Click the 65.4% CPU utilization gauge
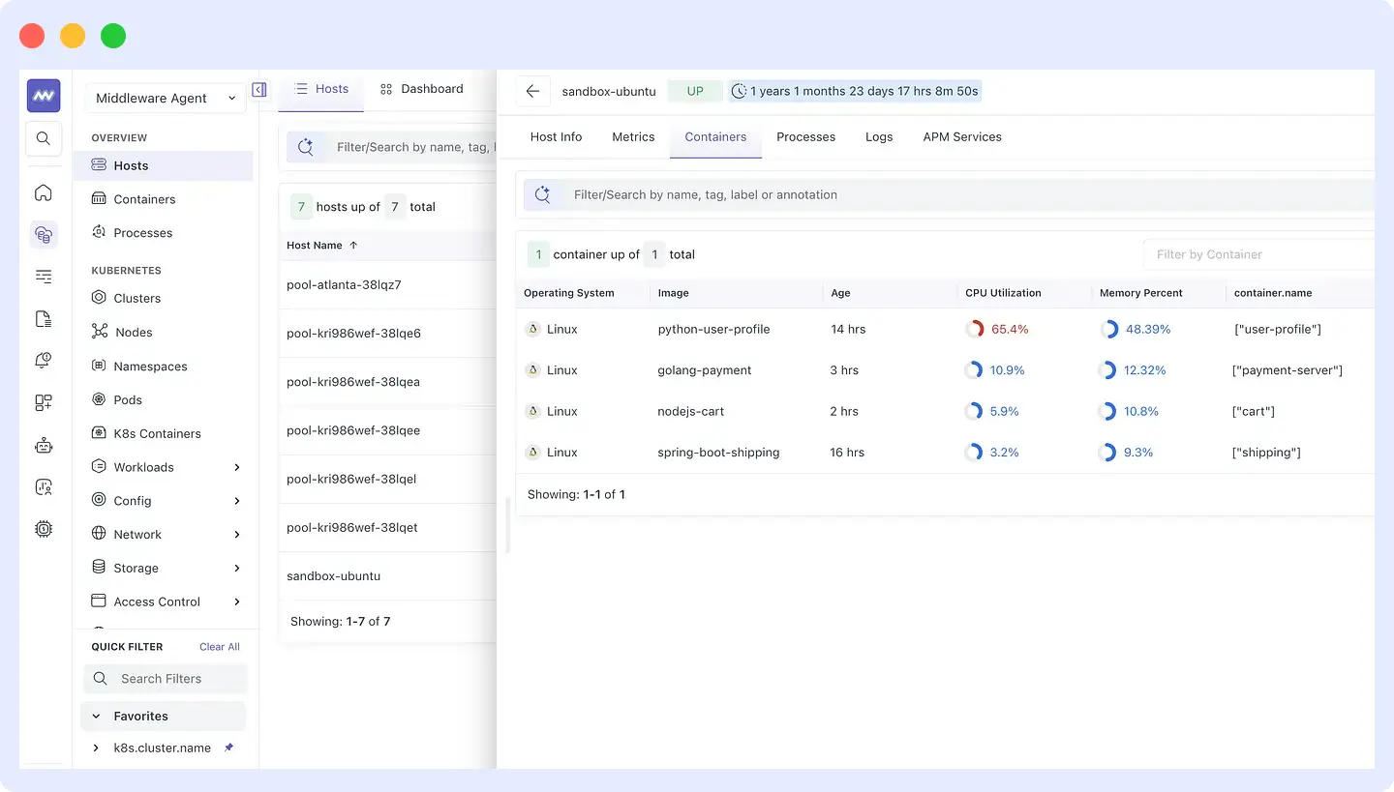Screen dimensions: 1394x792 975,329
